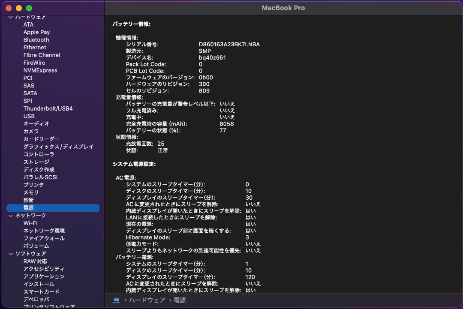
Task: Open the Thunderbolt/USB4 hardware entry
Action: pos(48,108)
